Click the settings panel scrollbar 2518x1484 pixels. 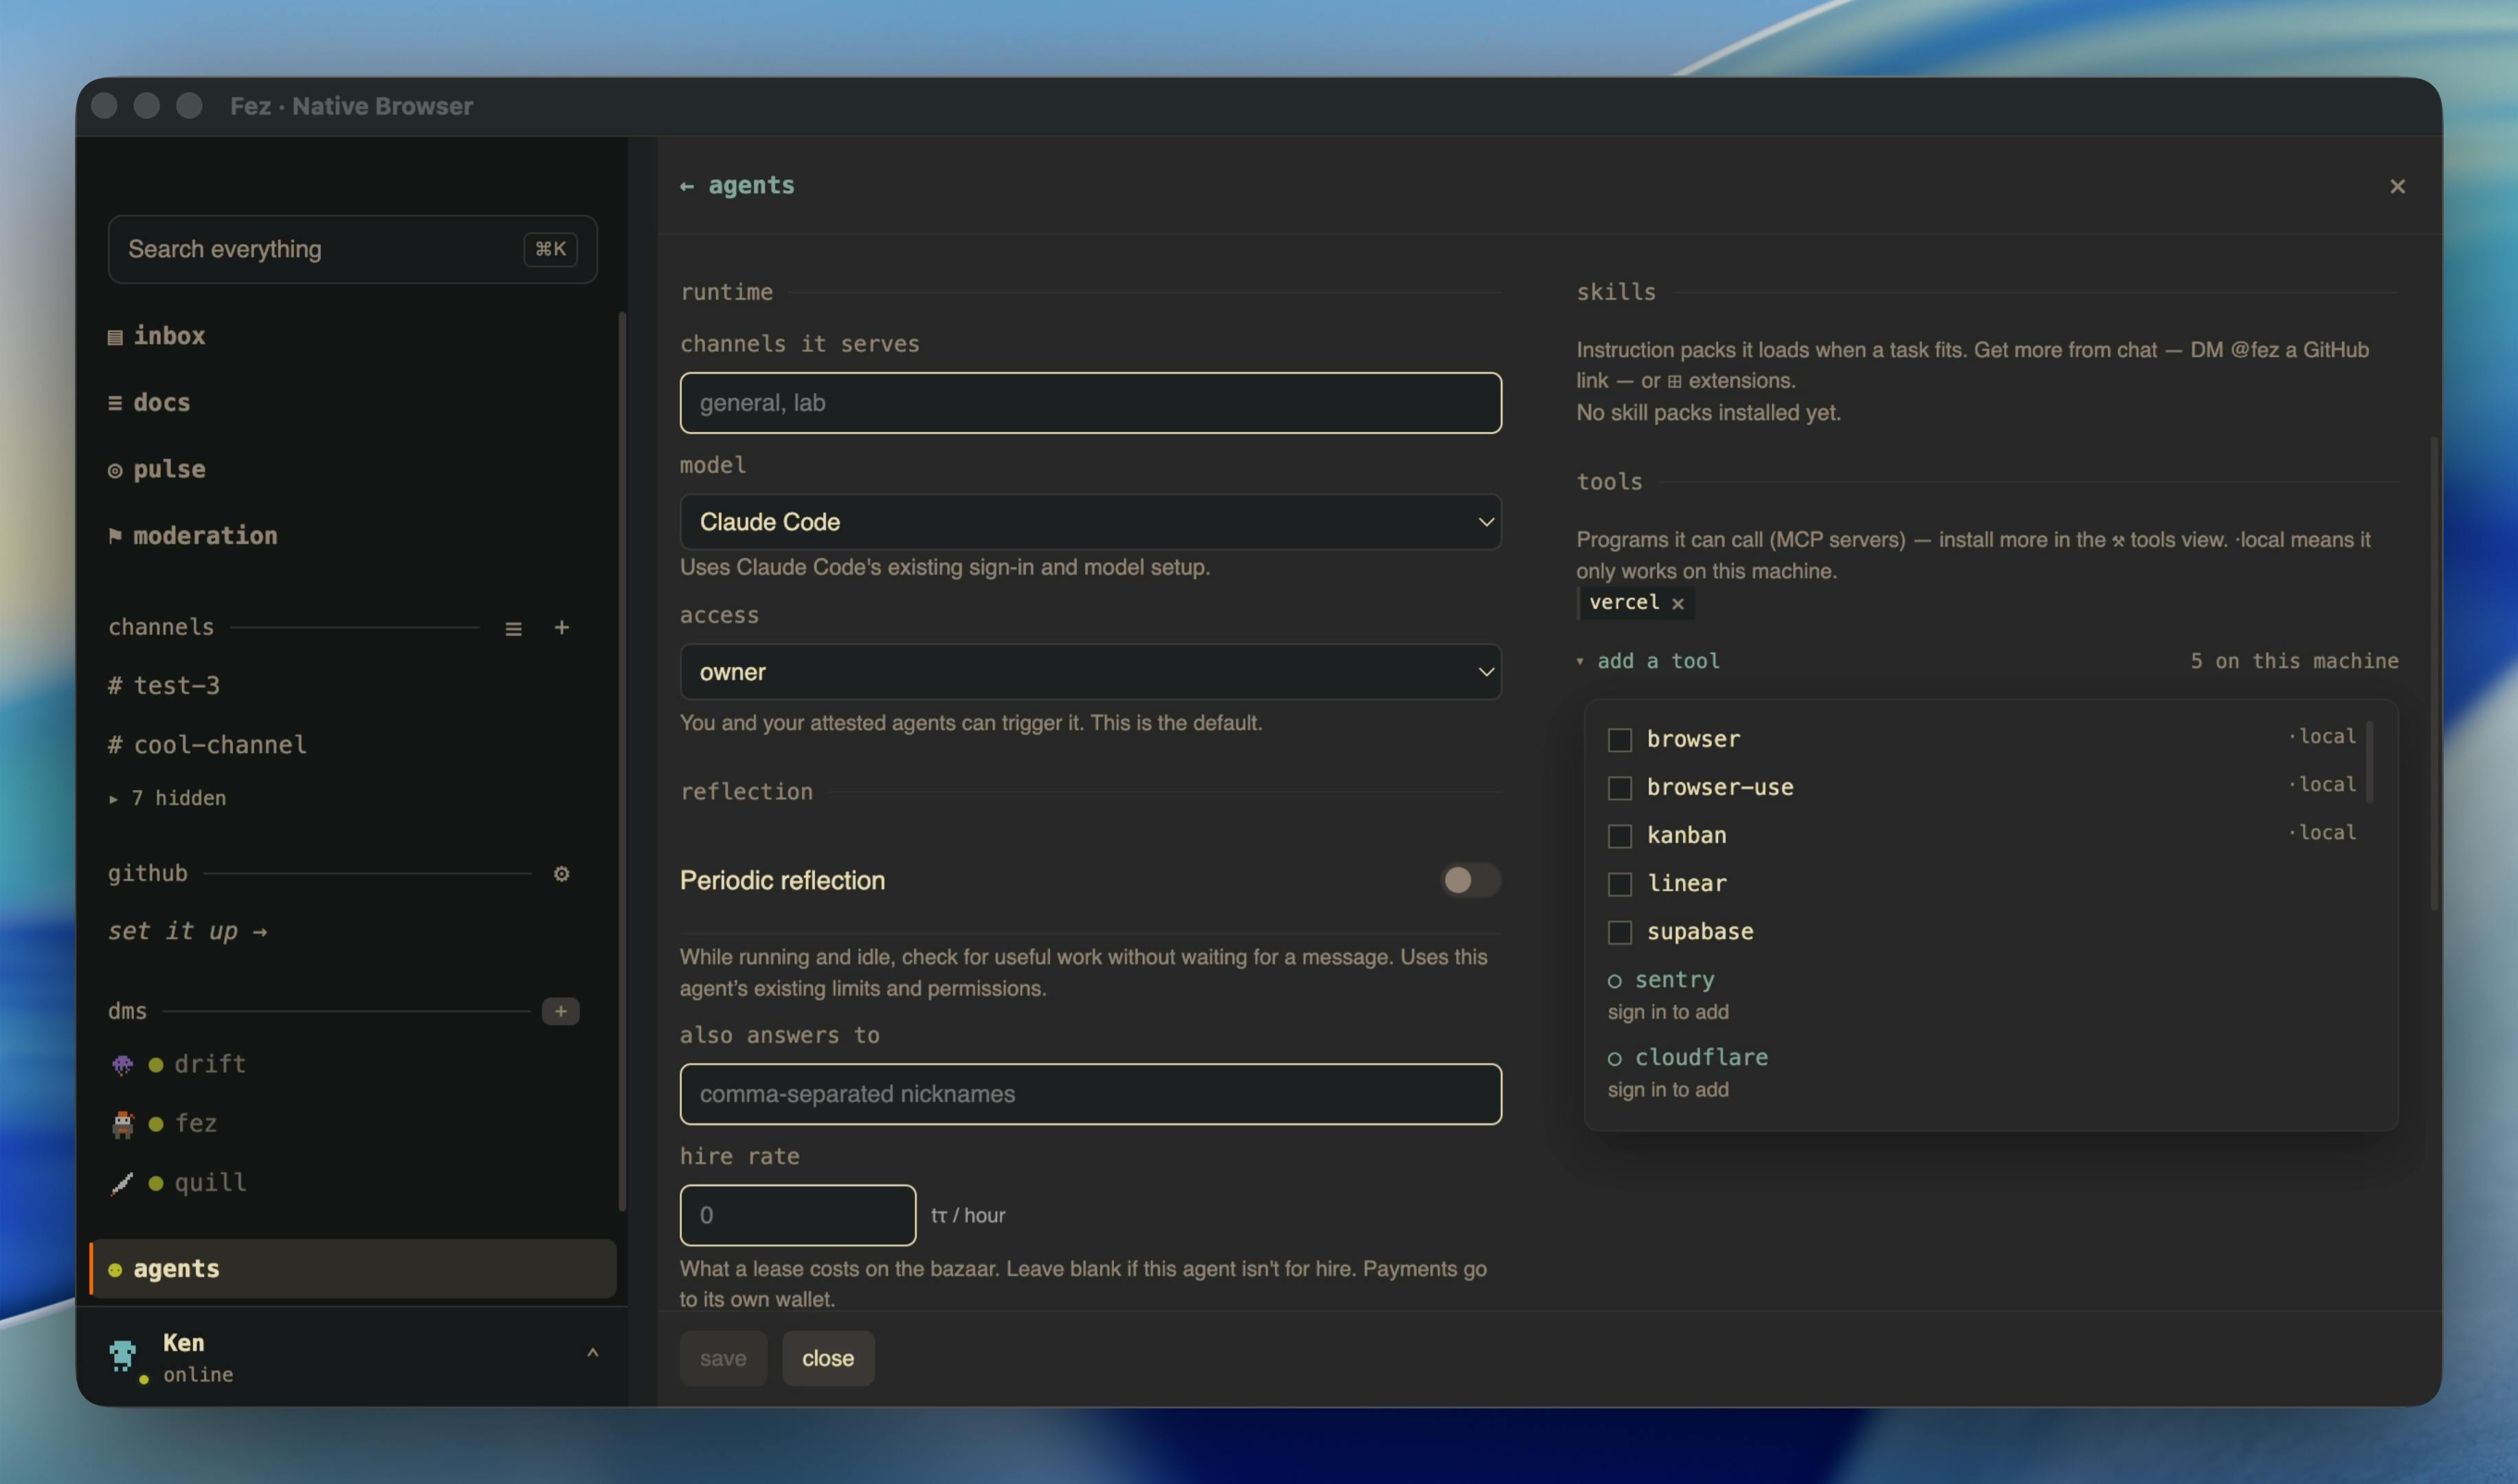click(x=2434, y=673)
